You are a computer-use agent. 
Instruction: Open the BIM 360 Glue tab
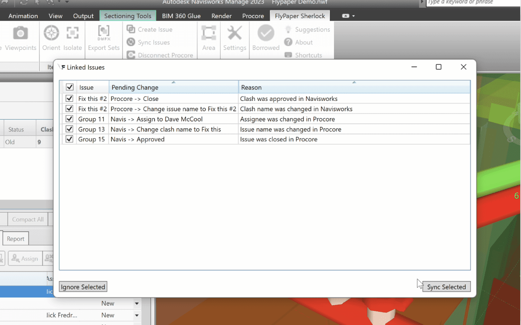181,16
